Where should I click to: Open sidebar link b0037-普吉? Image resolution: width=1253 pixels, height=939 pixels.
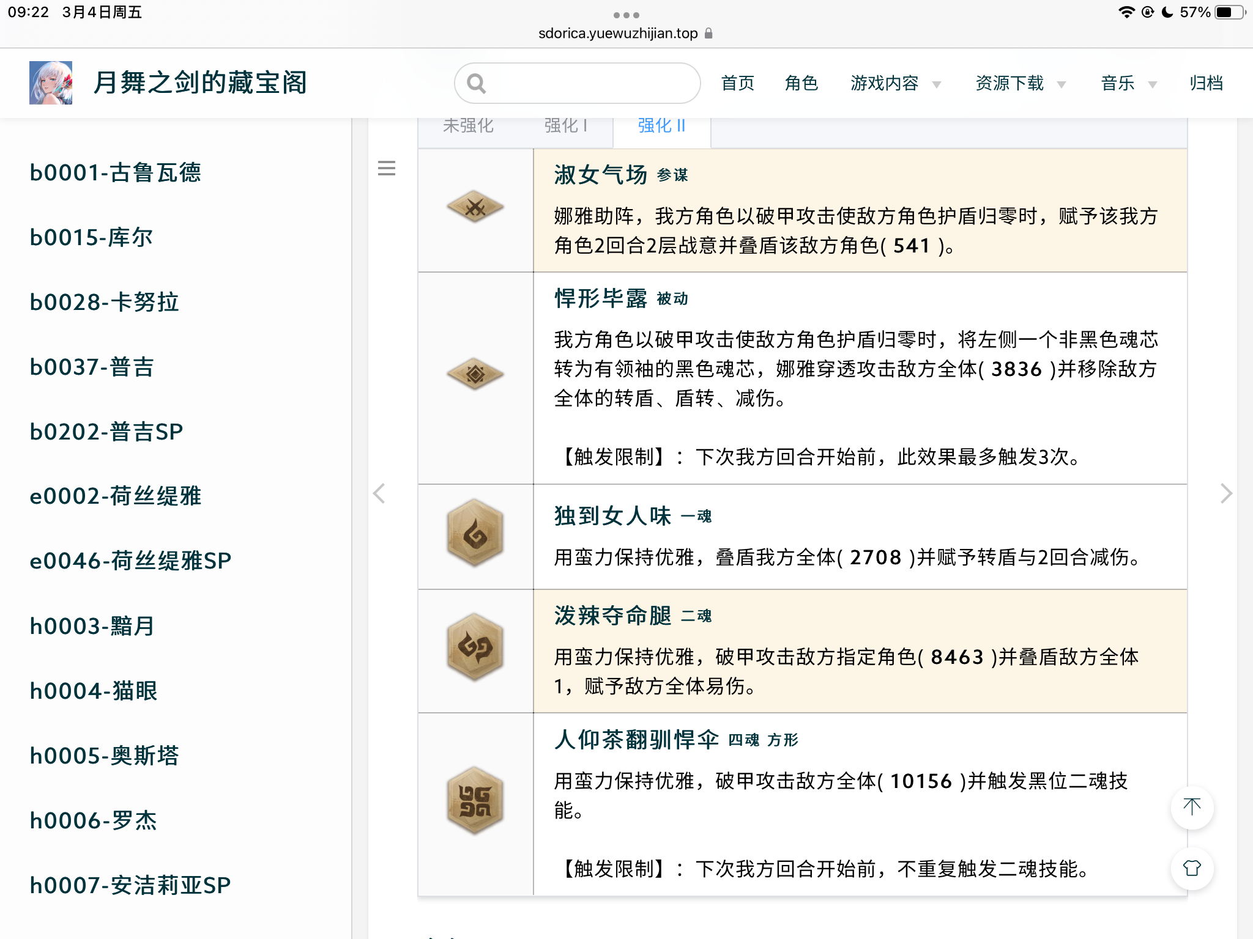92,367
